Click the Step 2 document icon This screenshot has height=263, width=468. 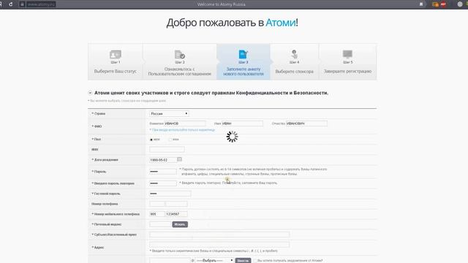point(180,54)
